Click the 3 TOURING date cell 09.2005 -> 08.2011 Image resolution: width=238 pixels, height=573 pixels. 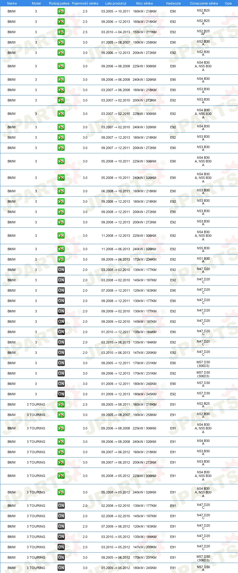116,404
